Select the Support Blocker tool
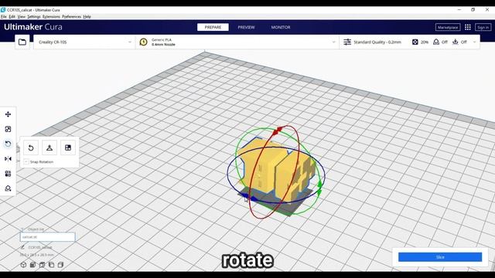Viewport: 495px width, 278px height. click(x=8, y=188)
